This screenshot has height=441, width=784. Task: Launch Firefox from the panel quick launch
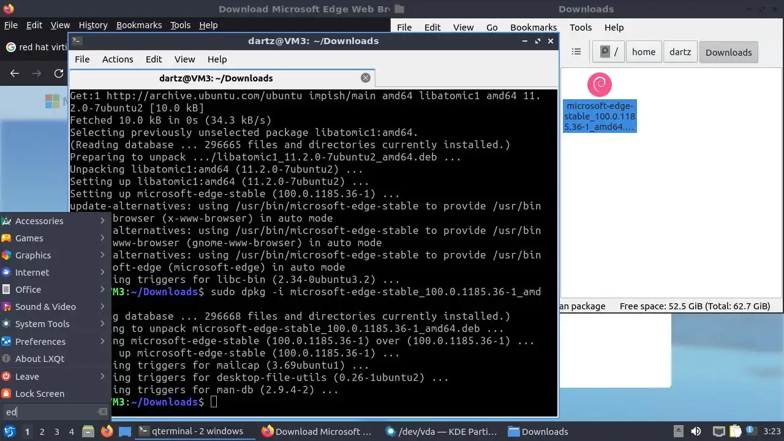click(x=107, y=431)
